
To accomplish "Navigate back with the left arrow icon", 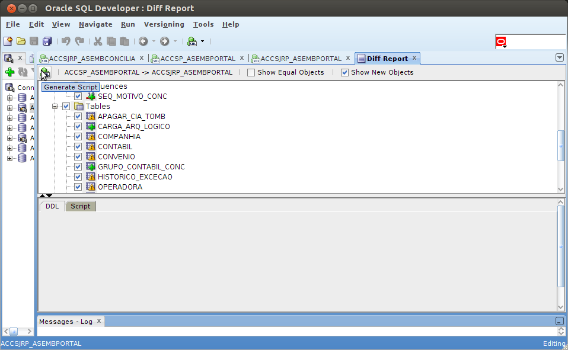I will pyautogui.click(x=143, y=41).
